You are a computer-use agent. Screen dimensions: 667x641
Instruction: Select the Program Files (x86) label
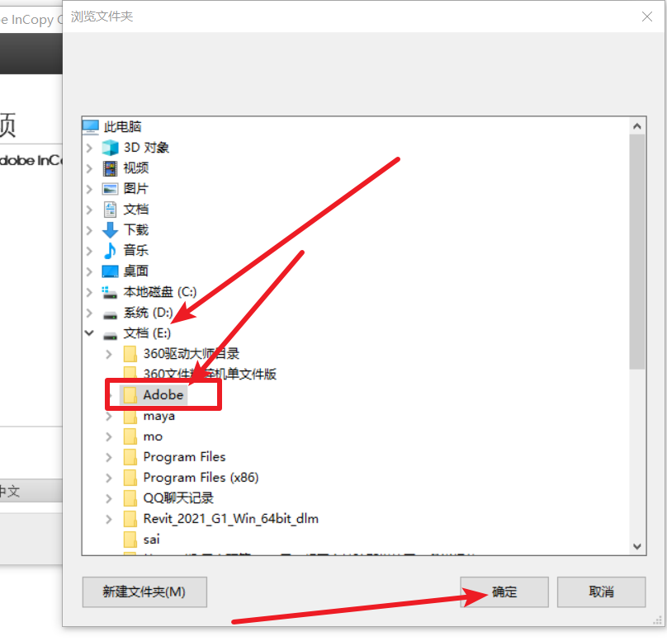point(201,478)
